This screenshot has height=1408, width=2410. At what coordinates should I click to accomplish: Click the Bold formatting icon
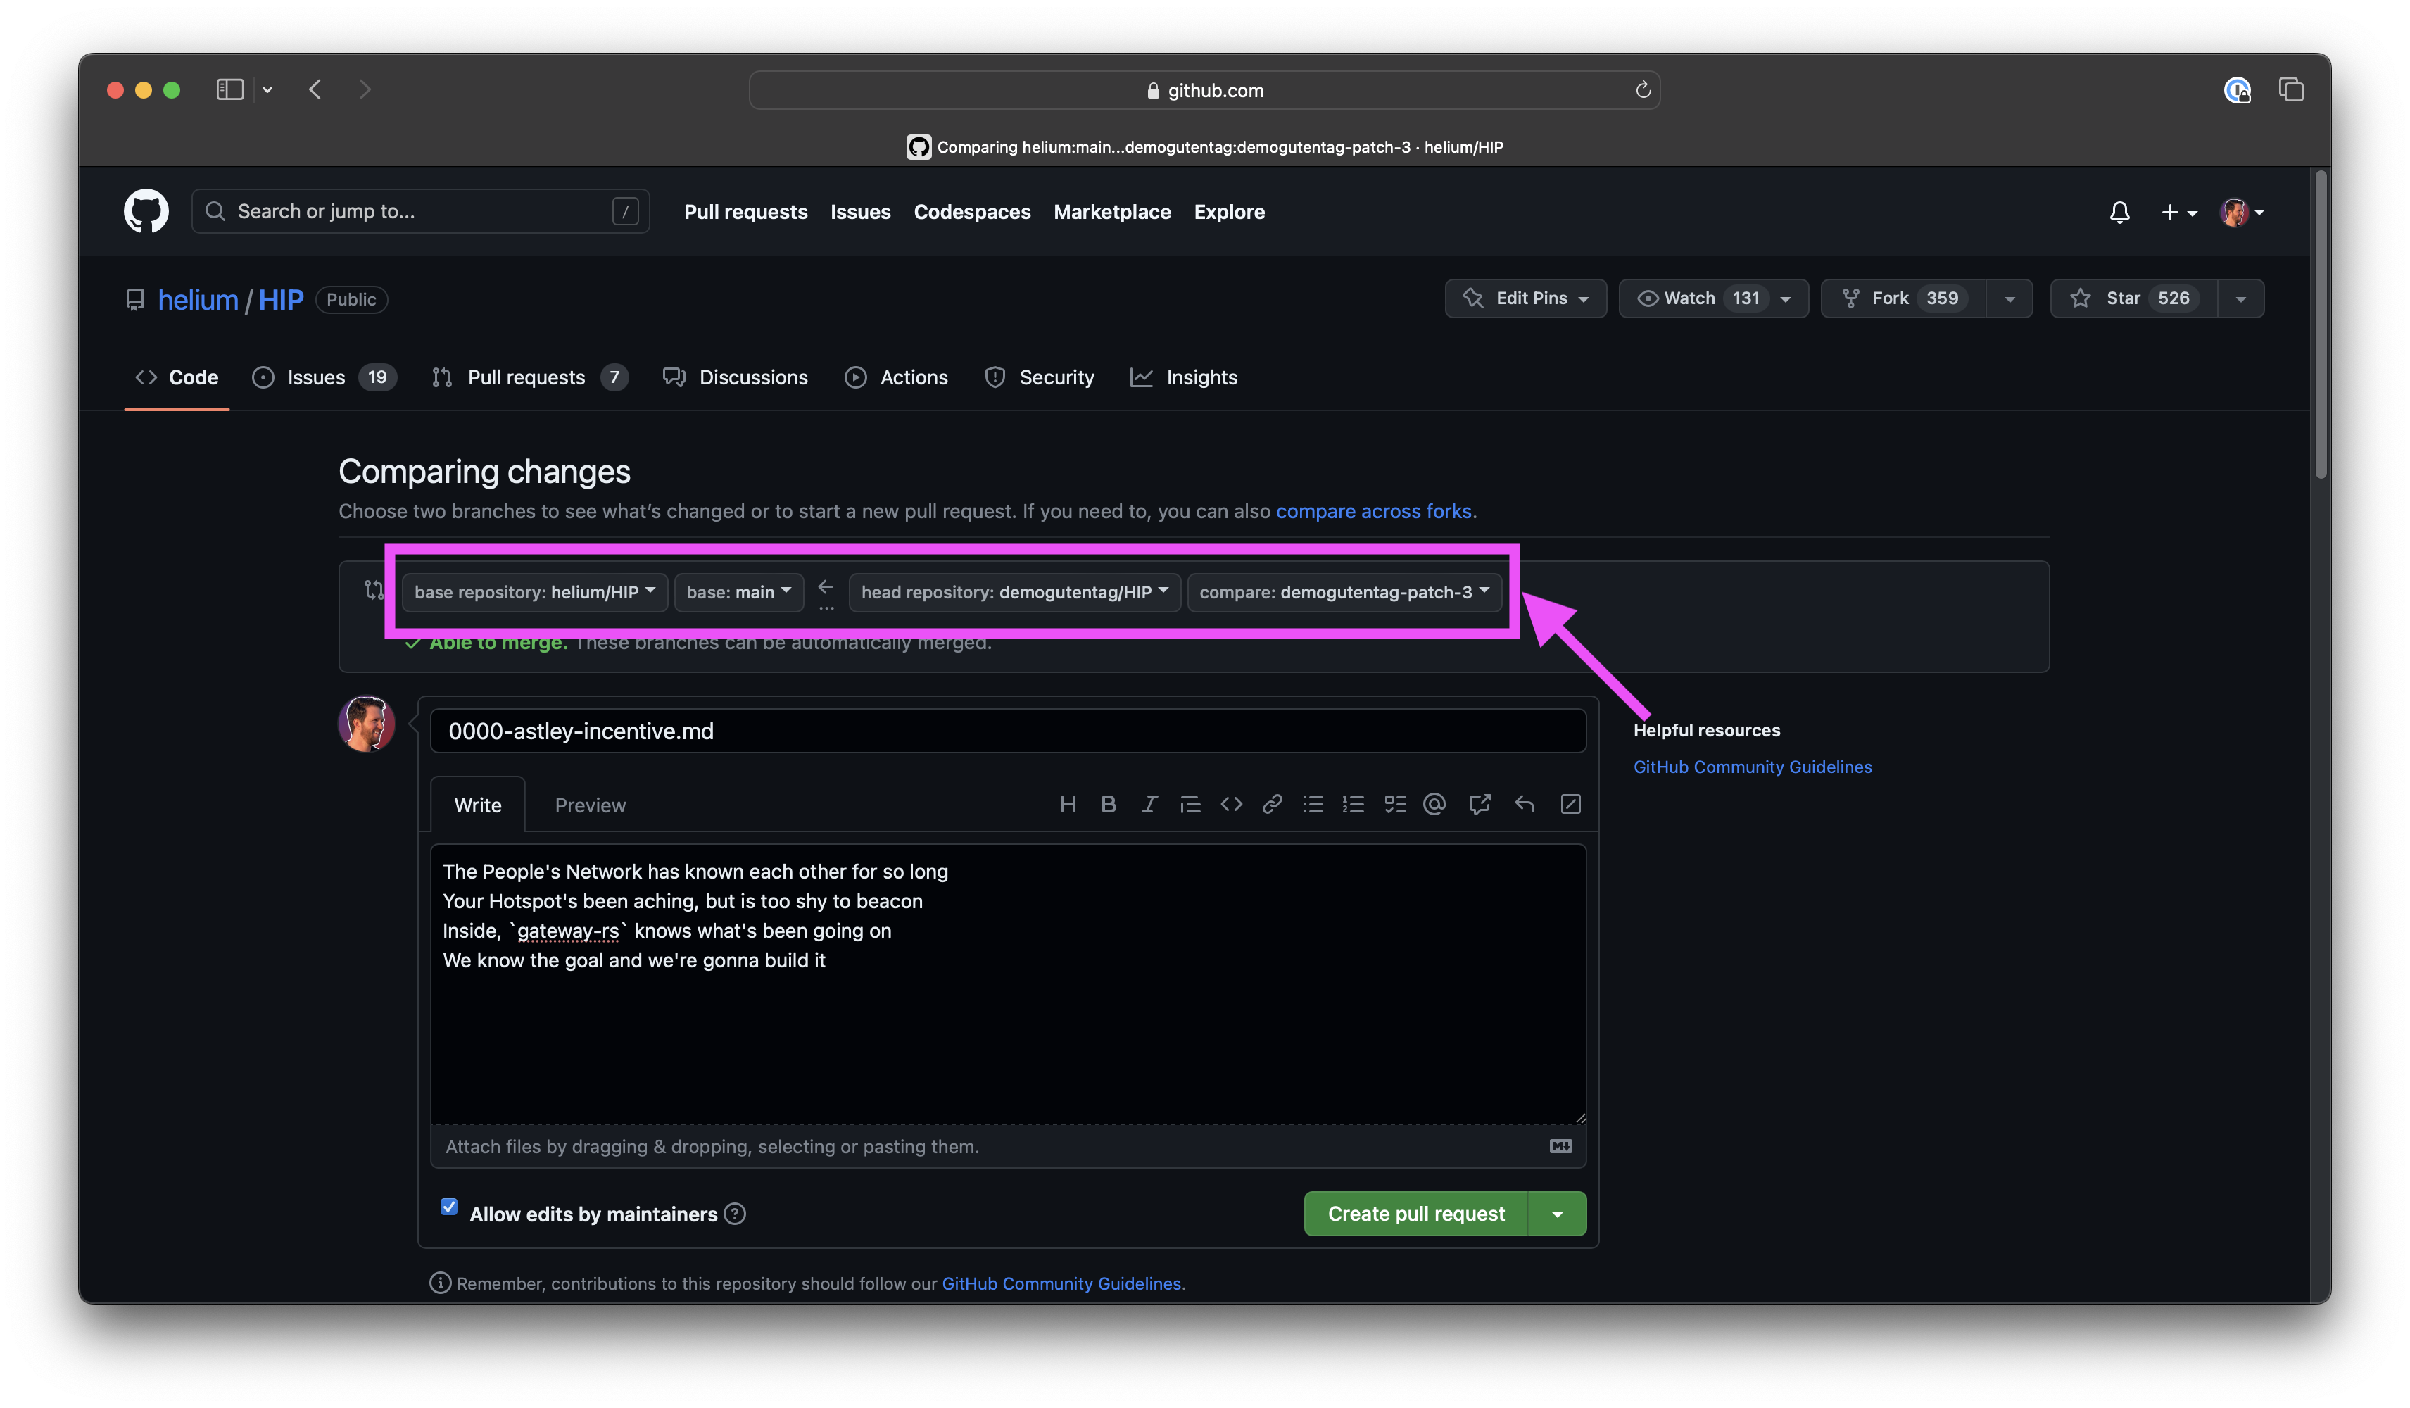pyautogui.click(x=1109, y=805)
